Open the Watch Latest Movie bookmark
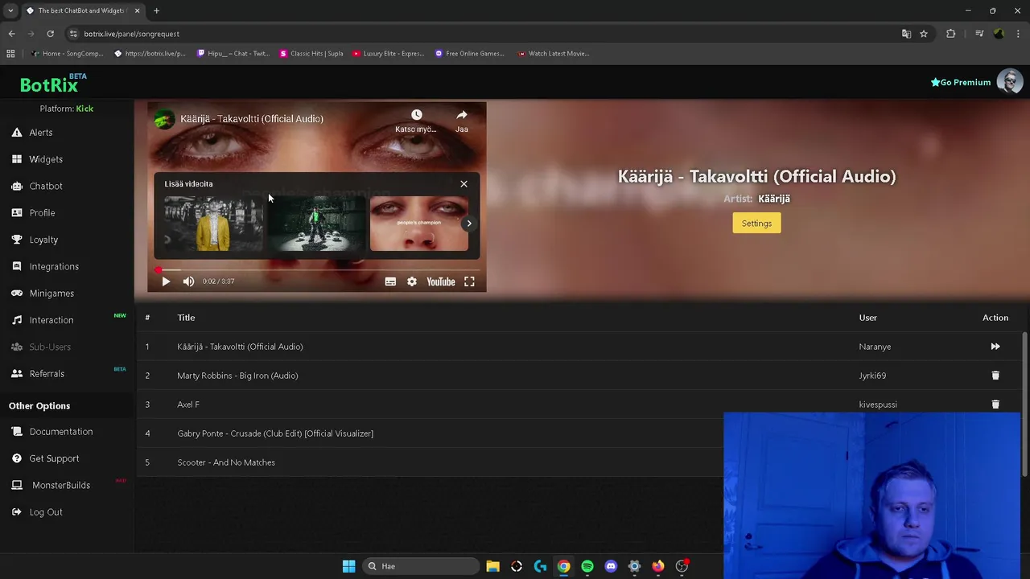Viewport: 1030px width, 579px height. tap(554, 54)
